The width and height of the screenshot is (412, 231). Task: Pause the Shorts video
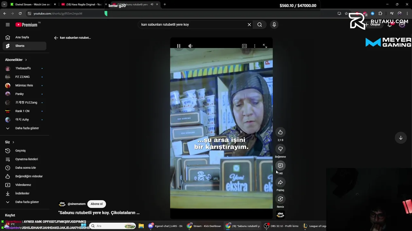(x=179, y=46)
